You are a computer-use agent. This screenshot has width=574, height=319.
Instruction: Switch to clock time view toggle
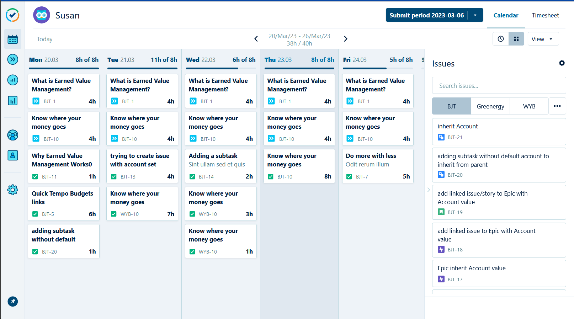click(x=501, y=39)
